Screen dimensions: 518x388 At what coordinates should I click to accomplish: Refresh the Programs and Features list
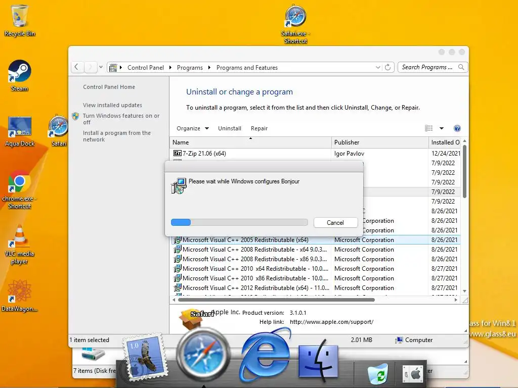point(388,67)
